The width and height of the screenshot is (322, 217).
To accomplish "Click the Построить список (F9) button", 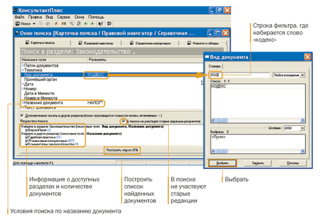I will [122, 150].
